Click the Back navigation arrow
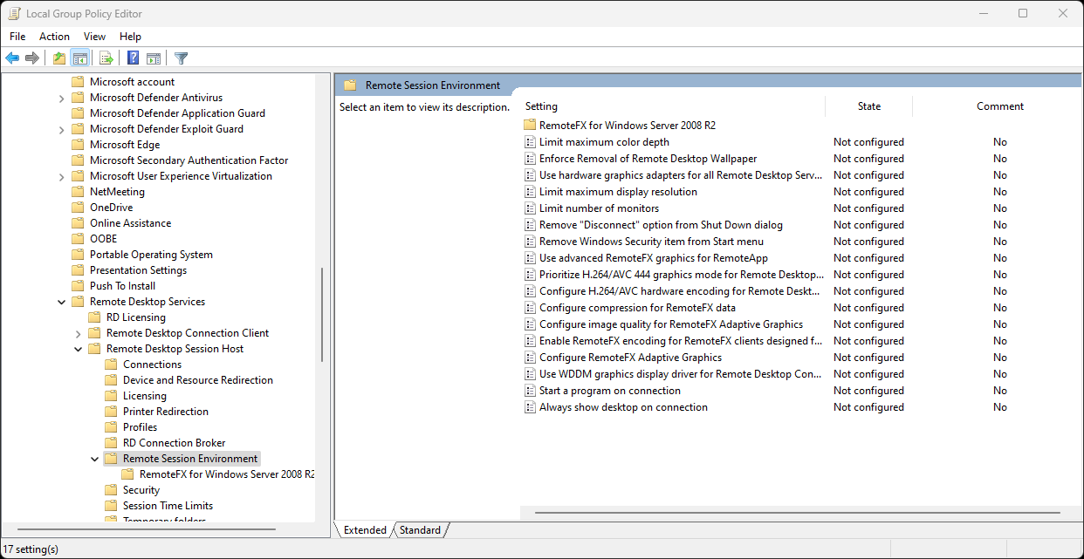This screenshot has height=559, width=1084. tap(11, 58)
